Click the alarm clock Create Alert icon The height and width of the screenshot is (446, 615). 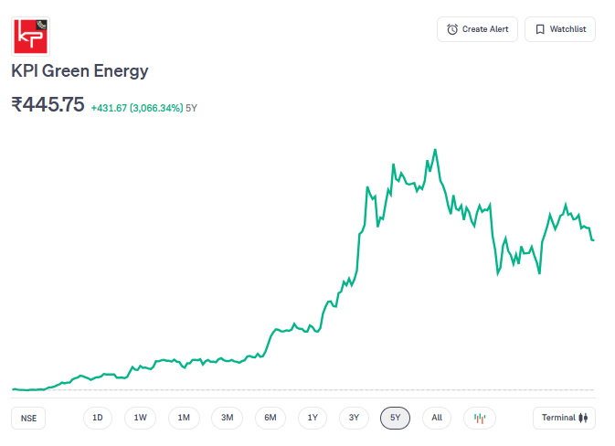coord(452,29)
